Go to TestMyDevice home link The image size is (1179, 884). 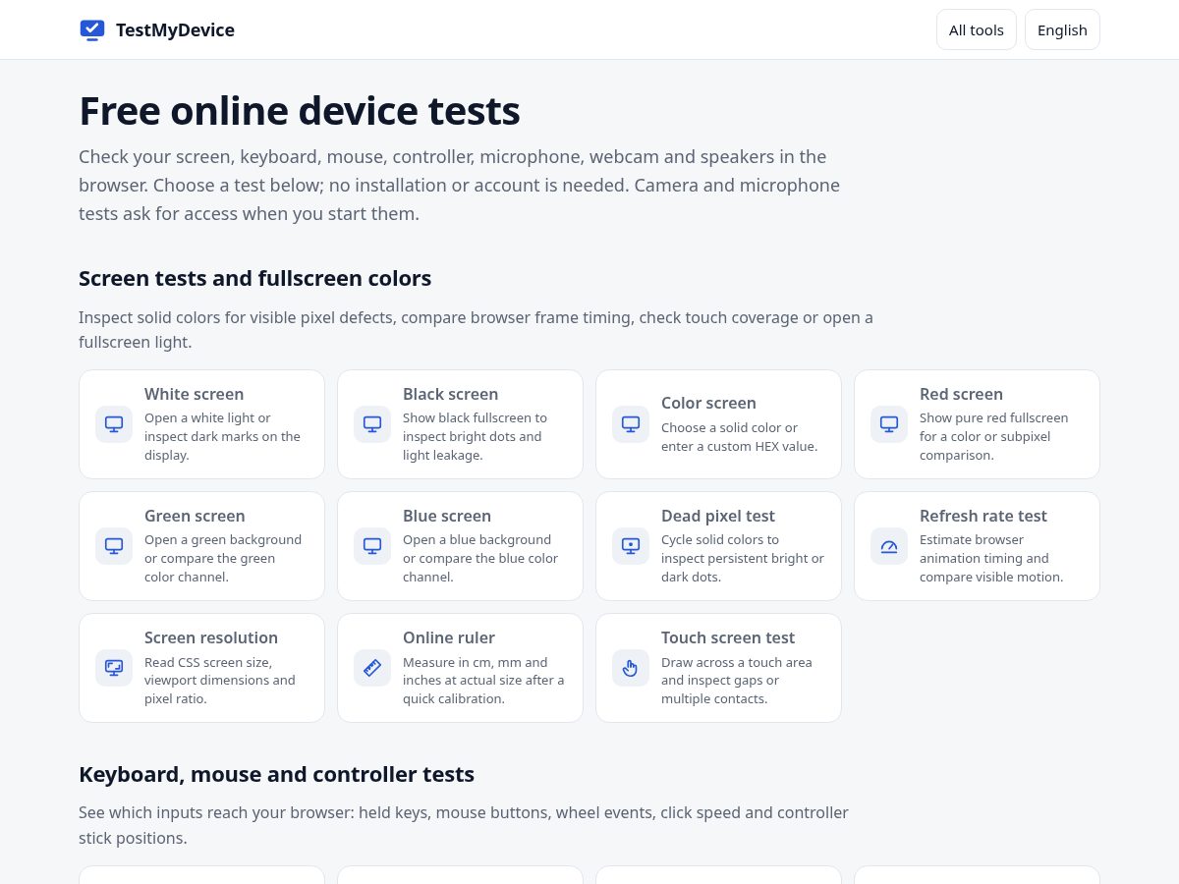pyautogui.click(x=157, y=30)
